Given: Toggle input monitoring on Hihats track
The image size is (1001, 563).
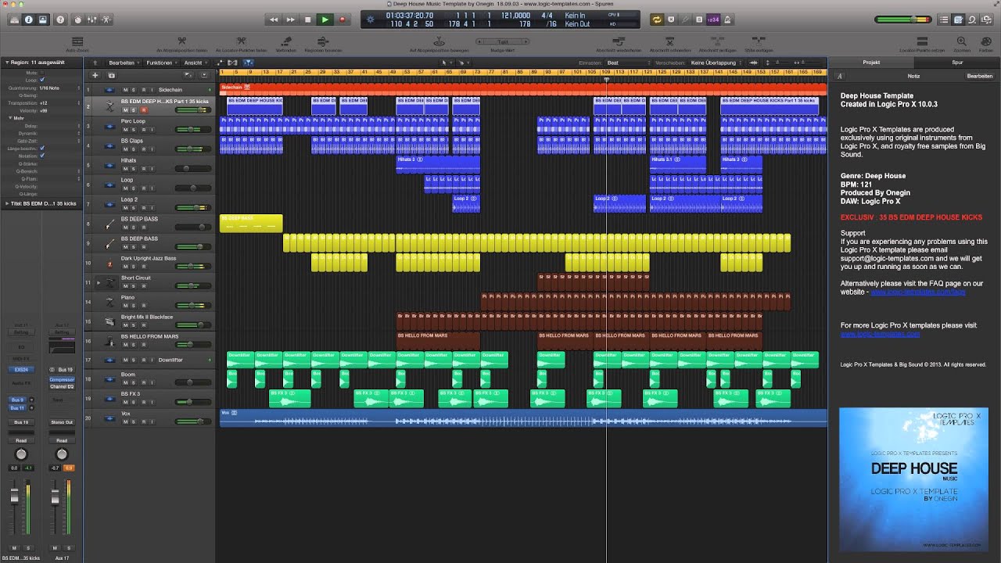Looking at the screenshot, I should pyautogui.click(x=152, y=169).
